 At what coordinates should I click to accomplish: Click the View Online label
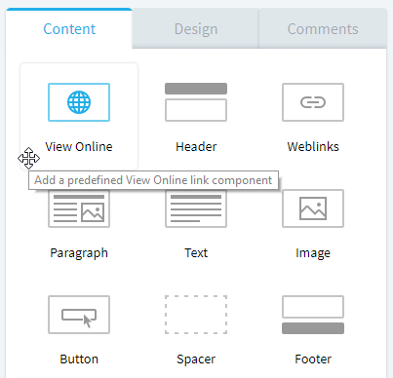(x=79, y=147)
